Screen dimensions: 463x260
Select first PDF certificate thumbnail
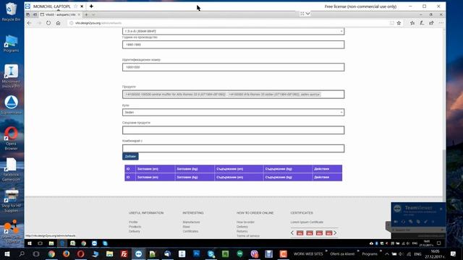(x=300, y=233)
